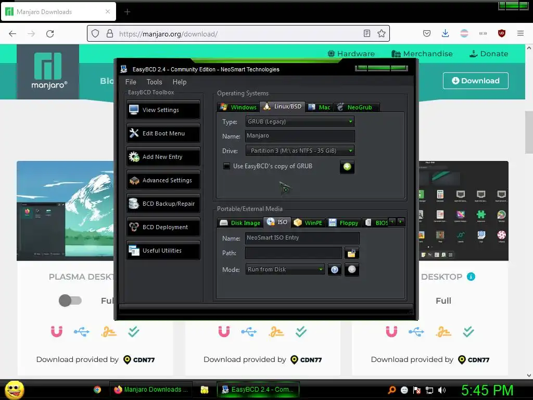Select Add New Entry in toolbox

click(163, 156)
